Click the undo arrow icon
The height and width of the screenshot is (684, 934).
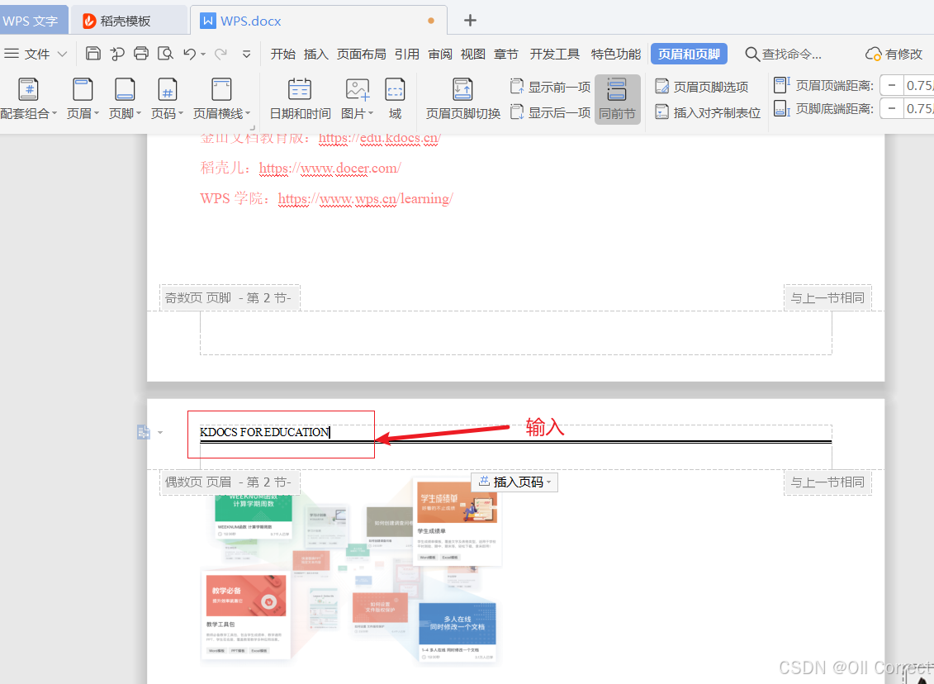pos(189,54)
